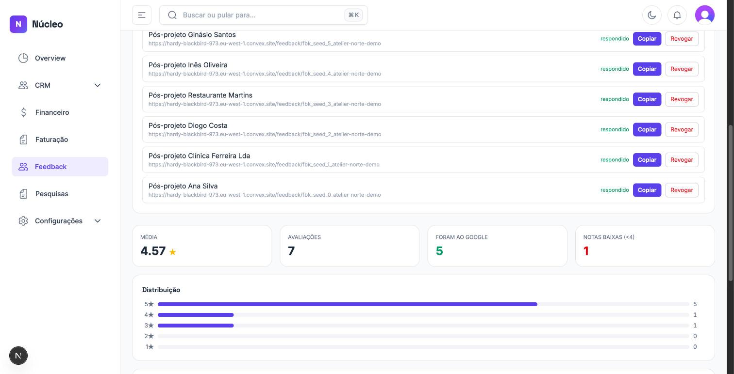734x374 pixels.
Task: Revoke Pós-projeto Ginásio Santos link
Action: pyautogui.click(x=682, y=39)
